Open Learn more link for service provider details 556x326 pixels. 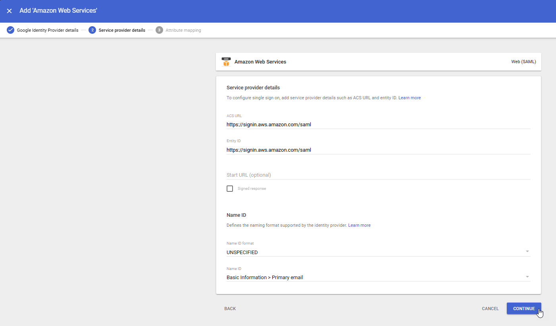coord(410,98)
